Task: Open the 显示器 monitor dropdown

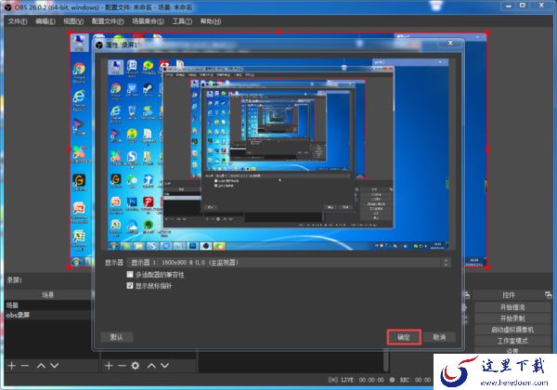Action: coord(289,263)
